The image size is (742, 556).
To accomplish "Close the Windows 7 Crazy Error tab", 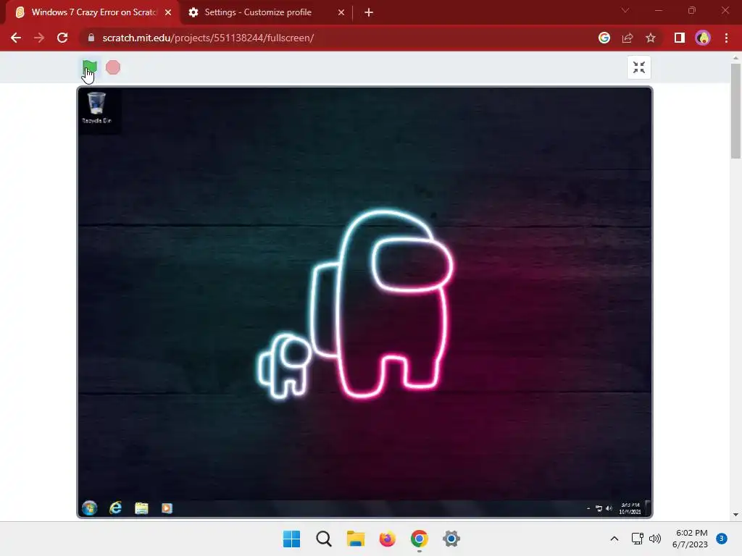I will (168, 12).
